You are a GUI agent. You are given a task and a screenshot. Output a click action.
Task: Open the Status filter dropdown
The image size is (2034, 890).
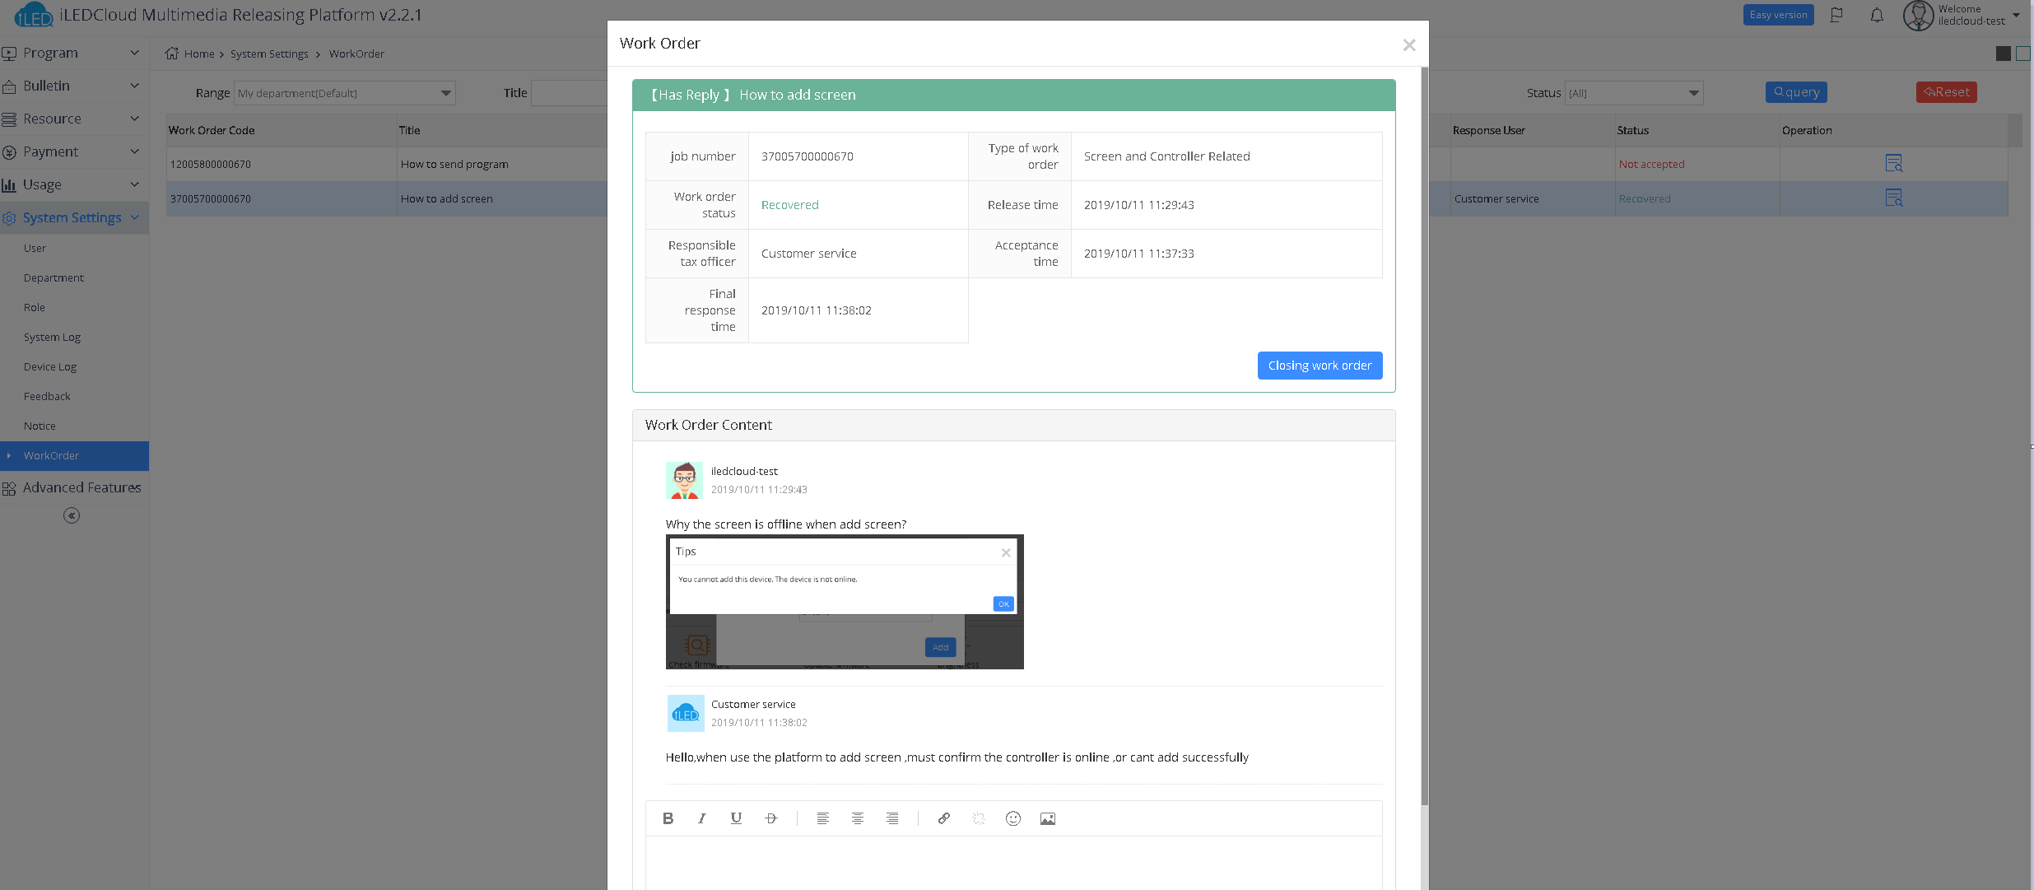point(1634,93)
